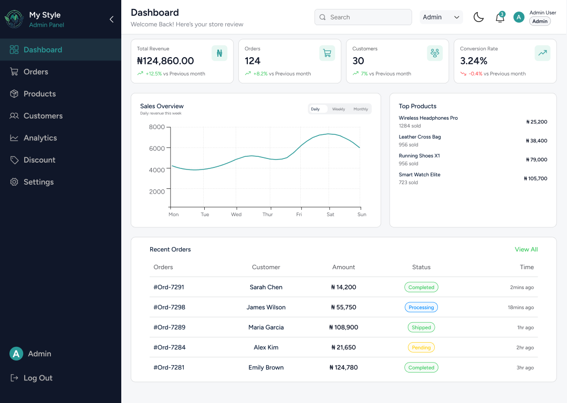
Task: Select order #Ord-7281
Action: [169, 367]
